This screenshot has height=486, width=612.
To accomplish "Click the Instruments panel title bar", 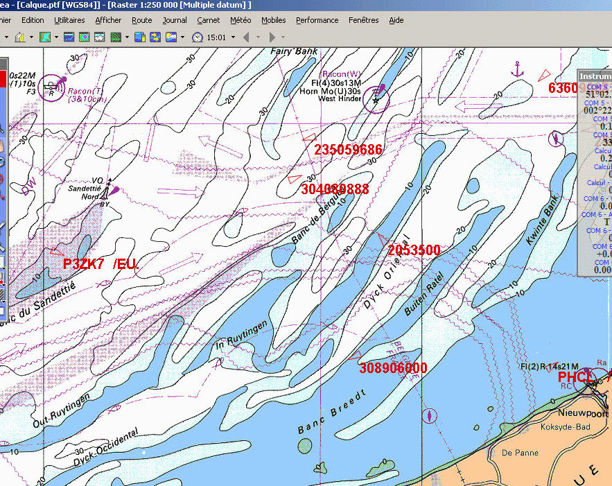I will (595, 76).
